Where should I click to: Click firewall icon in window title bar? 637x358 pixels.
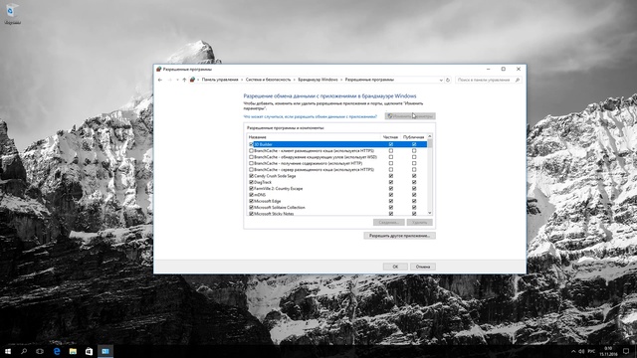(159, 69)
